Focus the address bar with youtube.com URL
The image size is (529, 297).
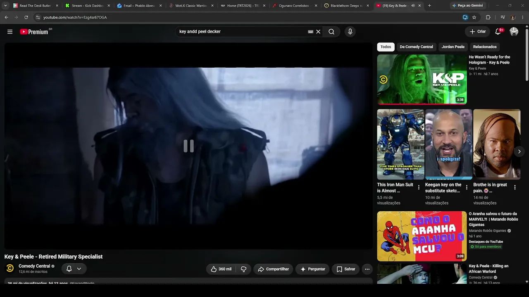(x=248, y=17)
